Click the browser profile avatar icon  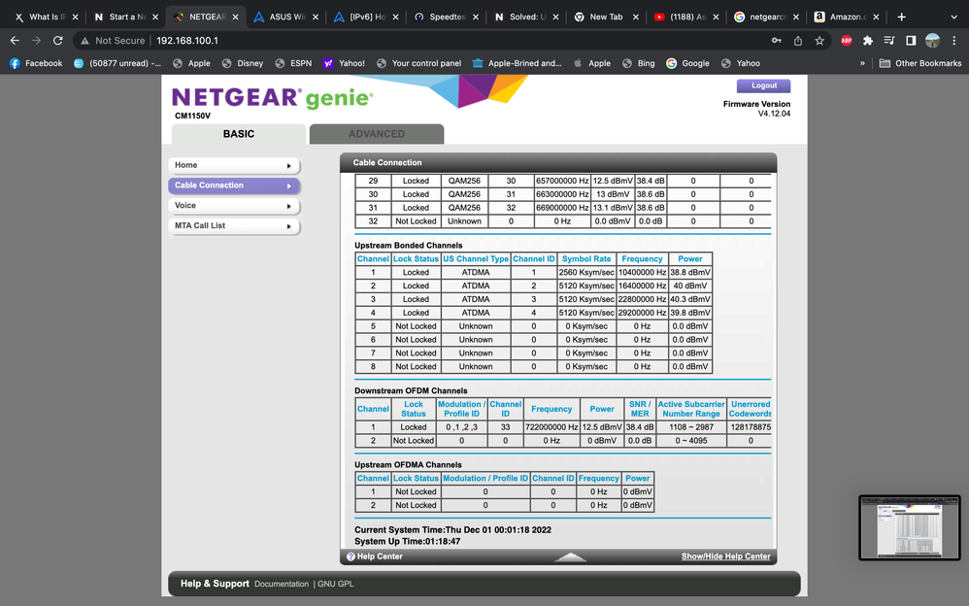933,41
